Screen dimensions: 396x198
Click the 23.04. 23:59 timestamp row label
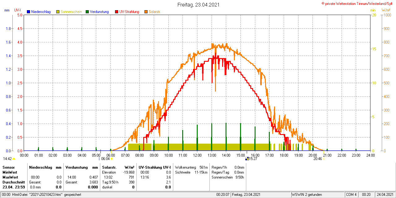point(14,187)
